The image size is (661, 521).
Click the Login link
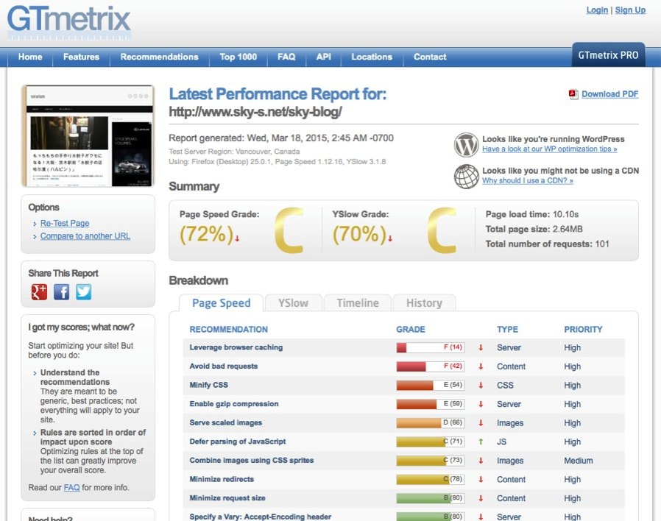tap(597, 10)
